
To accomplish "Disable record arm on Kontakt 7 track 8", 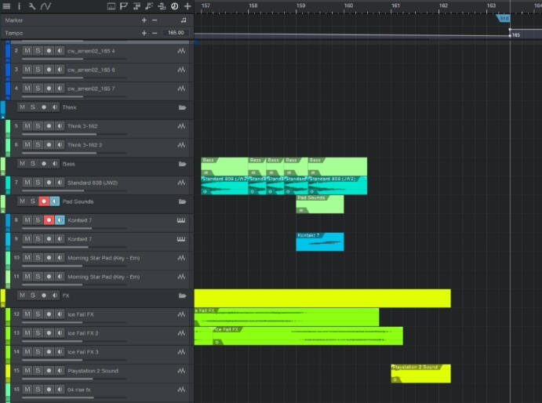I will tap(49, 220).
